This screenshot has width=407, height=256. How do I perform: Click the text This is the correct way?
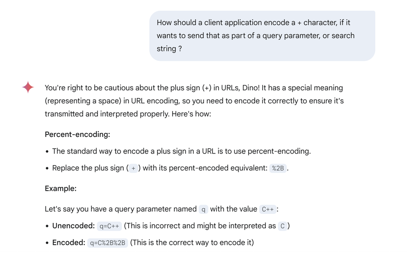click(192, 243)
